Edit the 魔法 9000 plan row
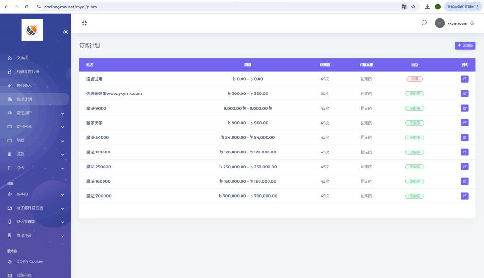 (x=465, y=108)
